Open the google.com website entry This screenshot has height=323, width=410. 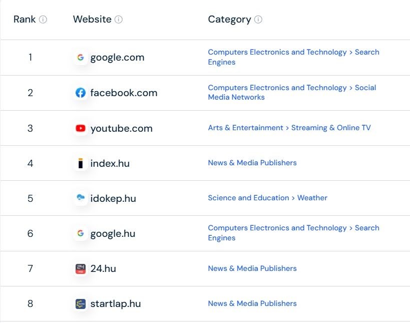(x=118, y=58)
